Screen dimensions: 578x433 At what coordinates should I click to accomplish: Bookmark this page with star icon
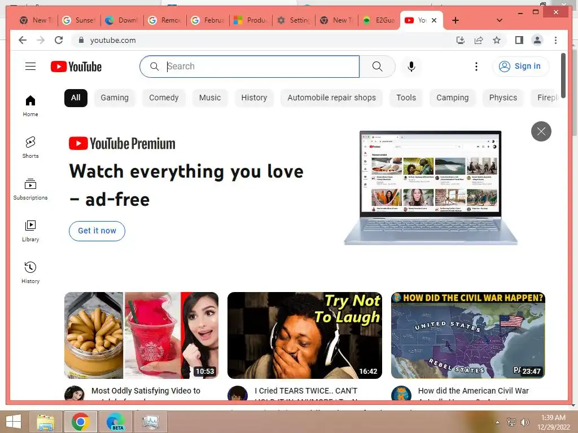click(497, 40)
